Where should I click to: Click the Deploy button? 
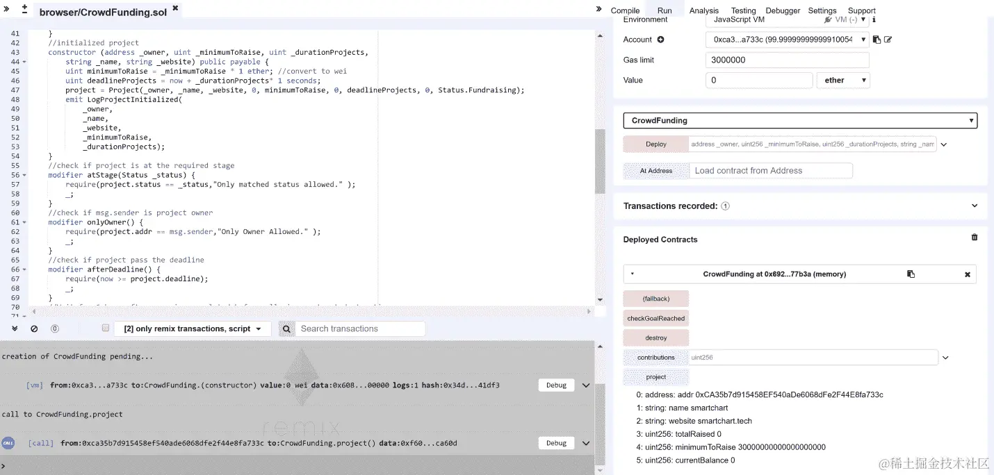click(656, 144)
